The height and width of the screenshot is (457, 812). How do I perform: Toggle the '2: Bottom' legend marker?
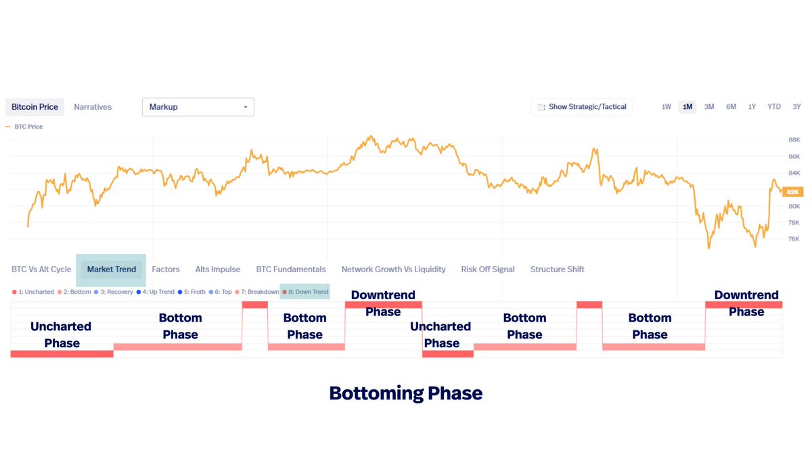(59, 292)
